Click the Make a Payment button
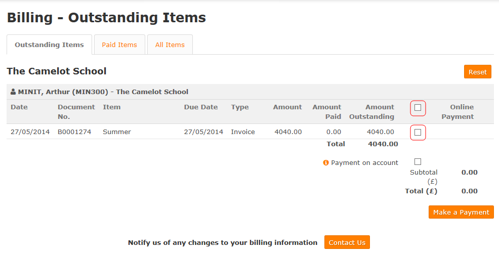The width and height of the screenshot is (499, 253). coord(461,212)
